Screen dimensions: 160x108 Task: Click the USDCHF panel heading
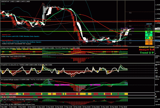click(149, 24)
